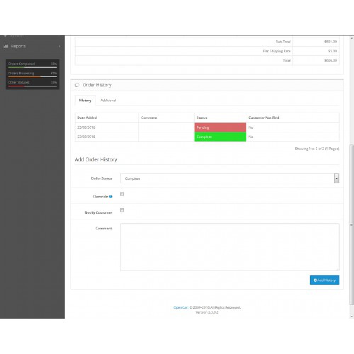Click the gear icon inside Add History button
The image size is (354, 354).
[x=315, y=280]
